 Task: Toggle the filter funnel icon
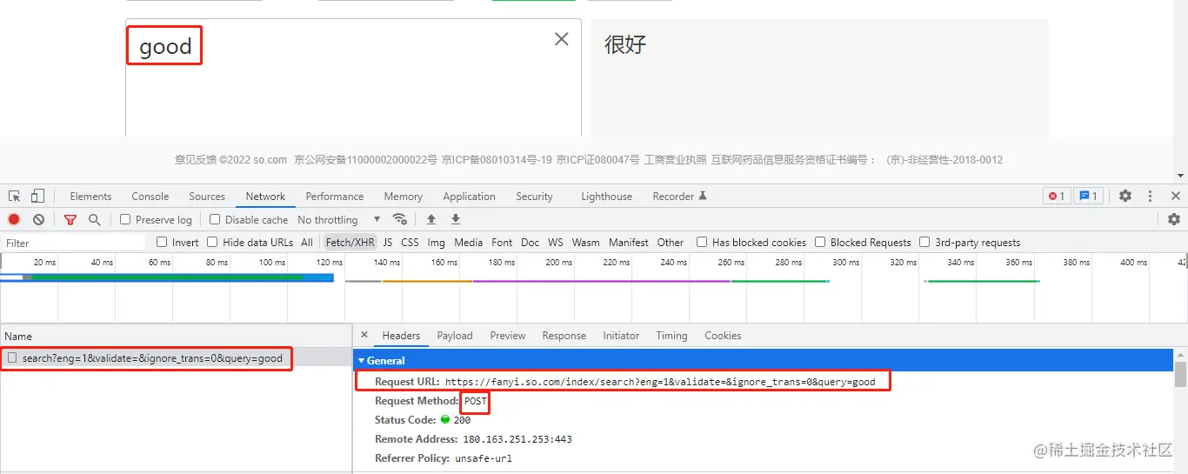tap(70, 219)
